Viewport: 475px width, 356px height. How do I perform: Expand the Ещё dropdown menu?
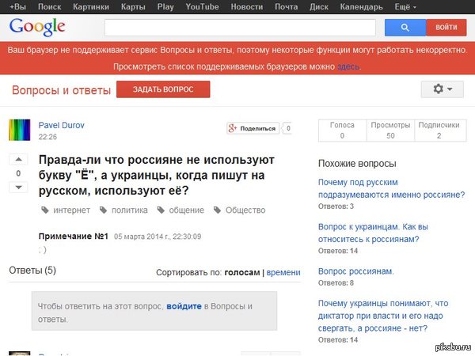[x=405, y=6]
